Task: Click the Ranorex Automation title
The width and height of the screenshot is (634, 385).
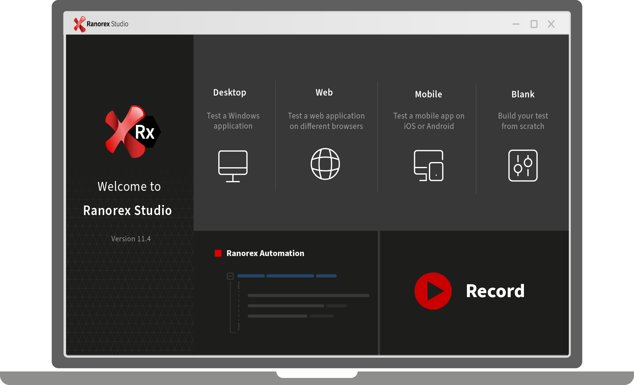Action: tap(265, 253)
